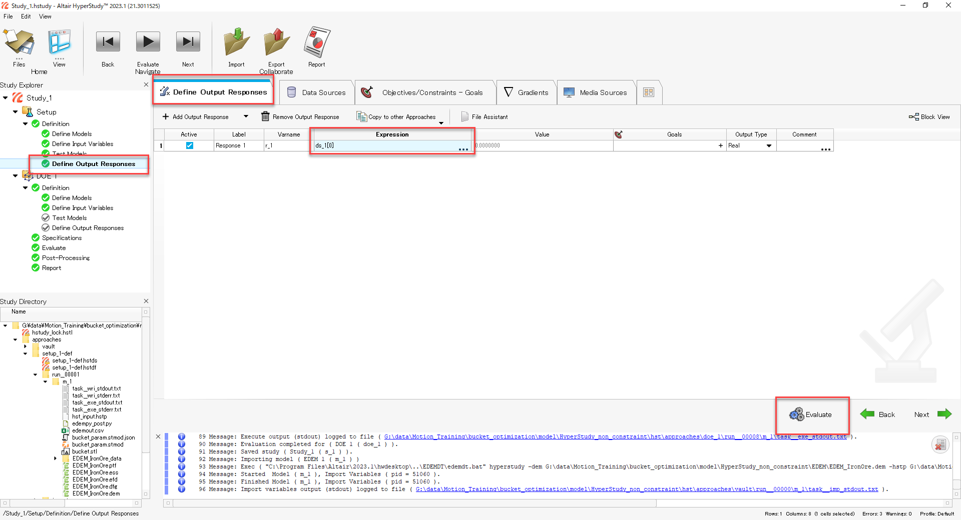The image size is (961, 520).
Task: Open the Edit menu
Action: coord(26,16)
